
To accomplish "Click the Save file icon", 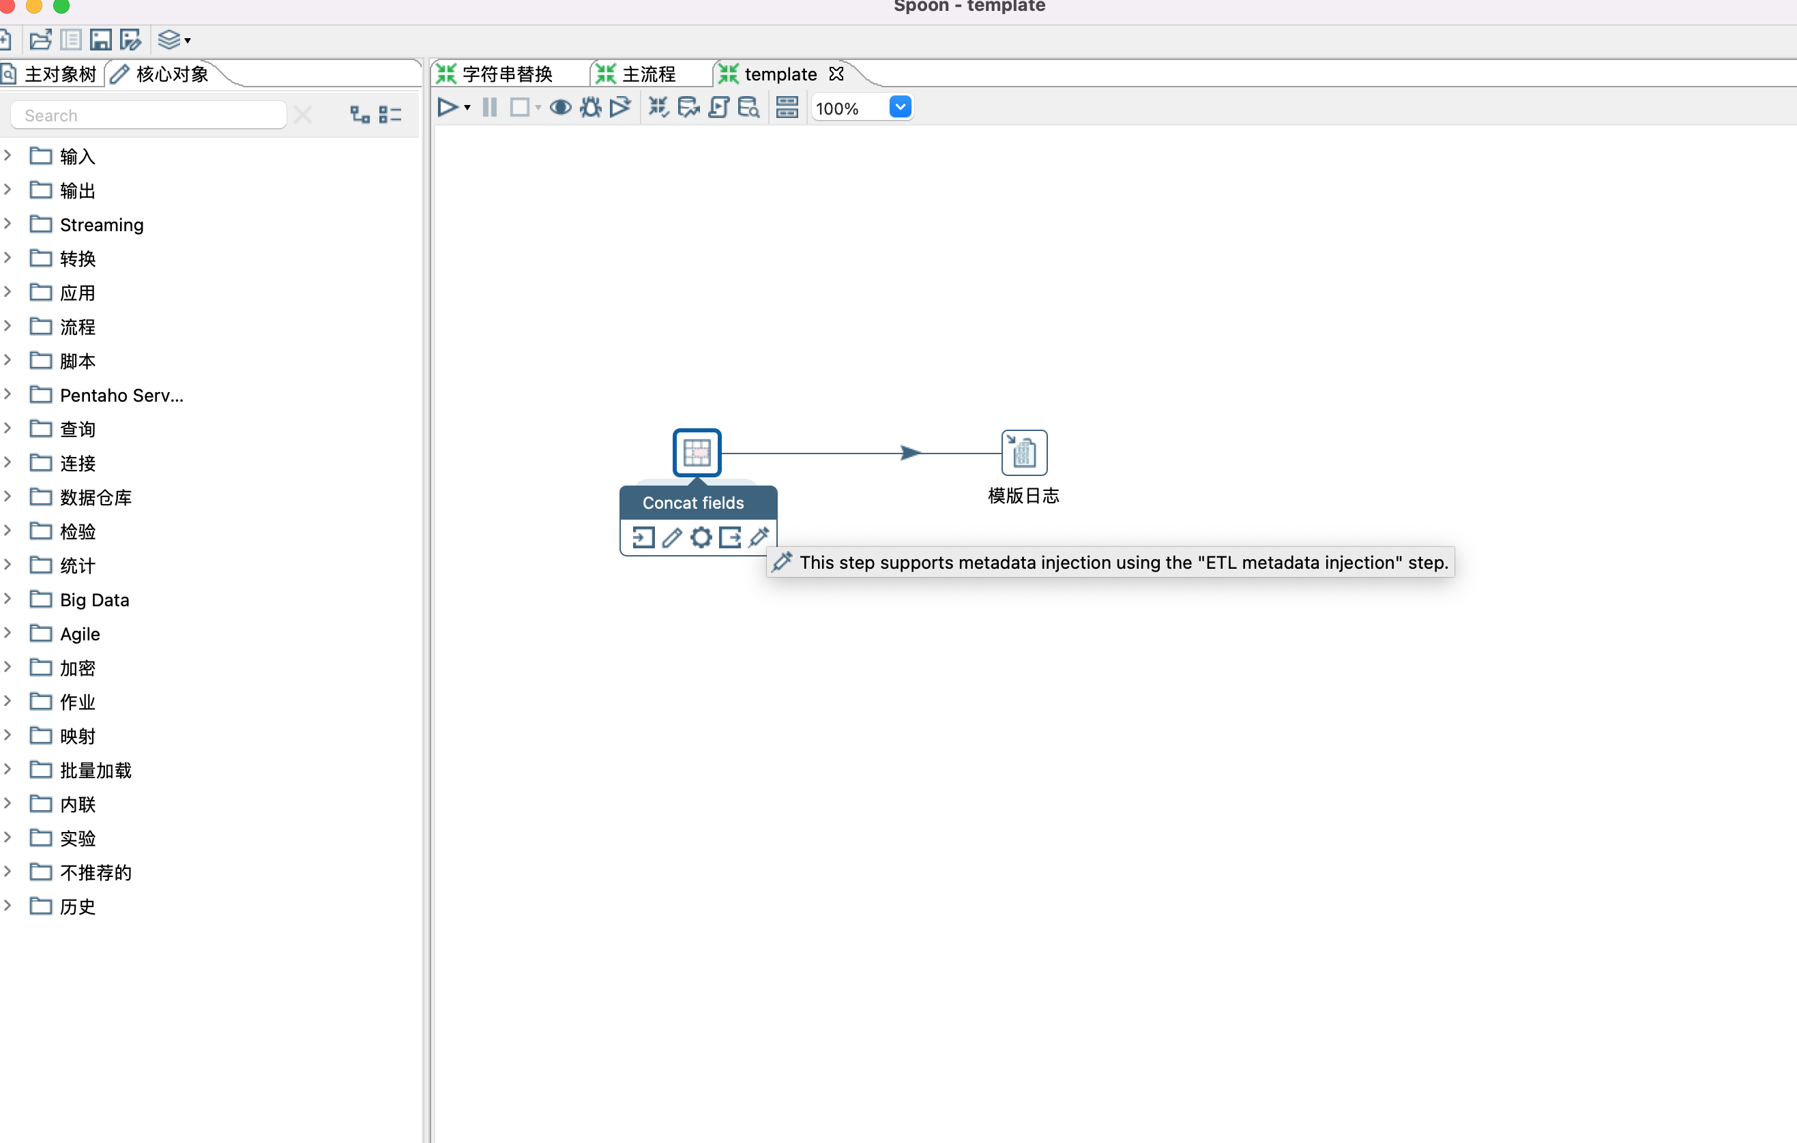I will click(101, 40).
